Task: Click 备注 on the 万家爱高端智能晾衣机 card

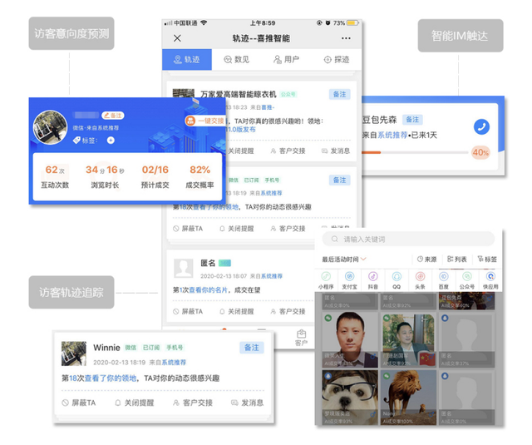Action: tap(340, 94)
